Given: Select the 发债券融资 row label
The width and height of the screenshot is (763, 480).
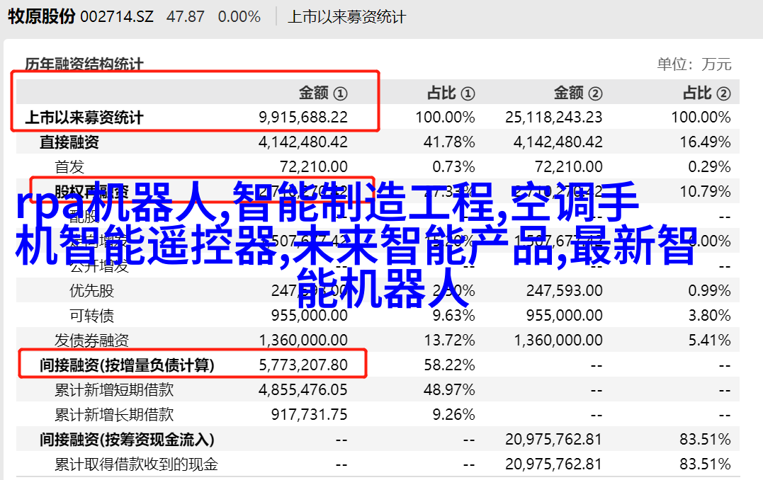Looking at the screenshot, I should [x=91, y=341].
